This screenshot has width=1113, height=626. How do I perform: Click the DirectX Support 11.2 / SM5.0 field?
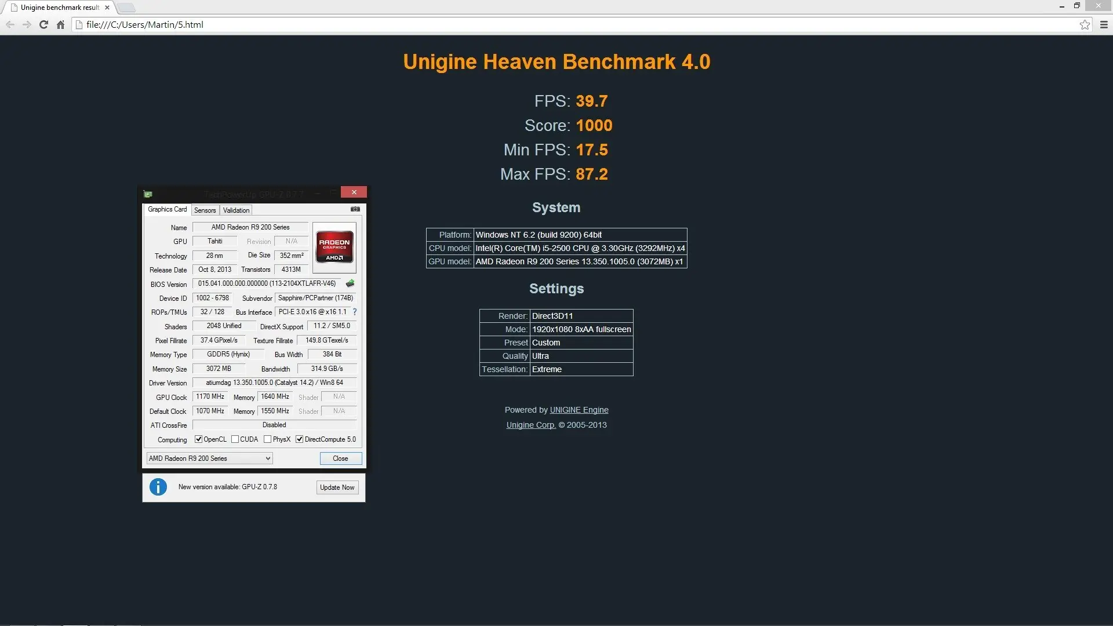(x=332, y=326)
